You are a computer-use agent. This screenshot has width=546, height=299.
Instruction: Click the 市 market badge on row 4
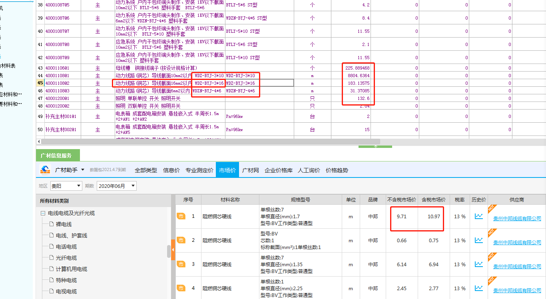(x=181, y=288)
